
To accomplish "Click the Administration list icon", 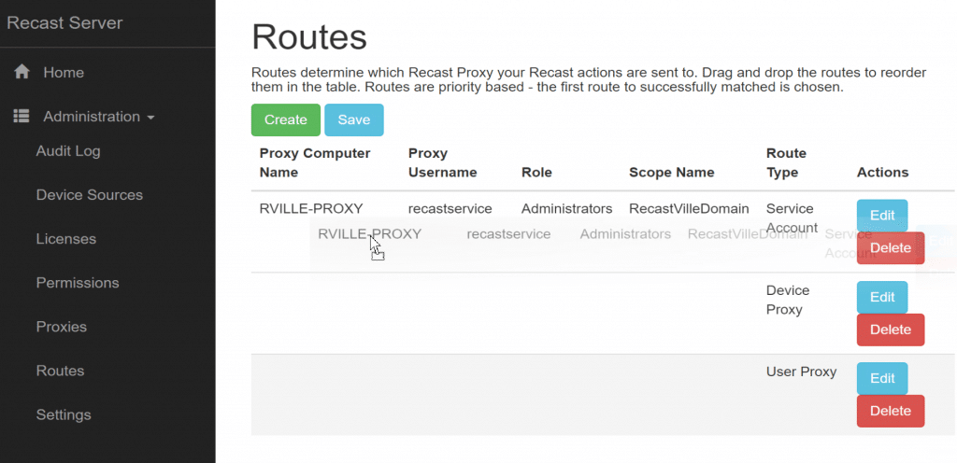I will pos(21,117).
